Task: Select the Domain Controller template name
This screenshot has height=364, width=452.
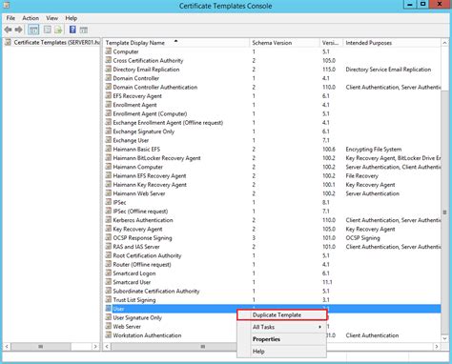Action: (x=136, y=78)
